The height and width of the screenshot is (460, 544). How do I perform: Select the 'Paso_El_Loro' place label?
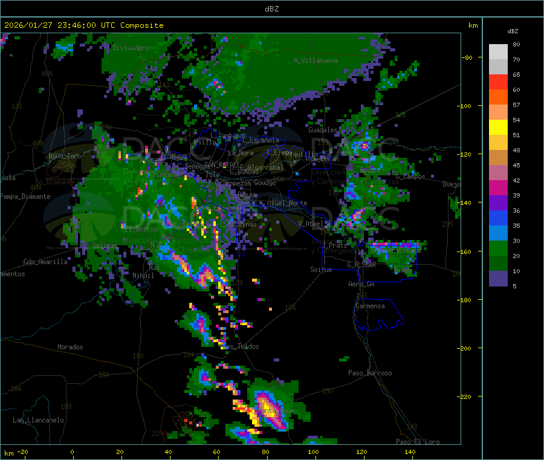point(418,442)
